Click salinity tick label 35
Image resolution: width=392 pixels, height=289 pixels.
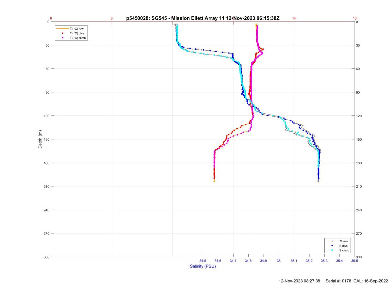(x=279, y=261)
